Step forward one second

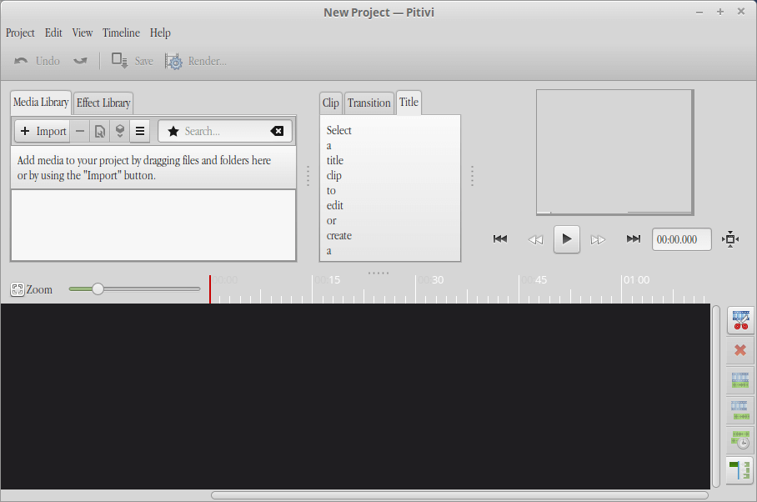(x=598, y=239)
